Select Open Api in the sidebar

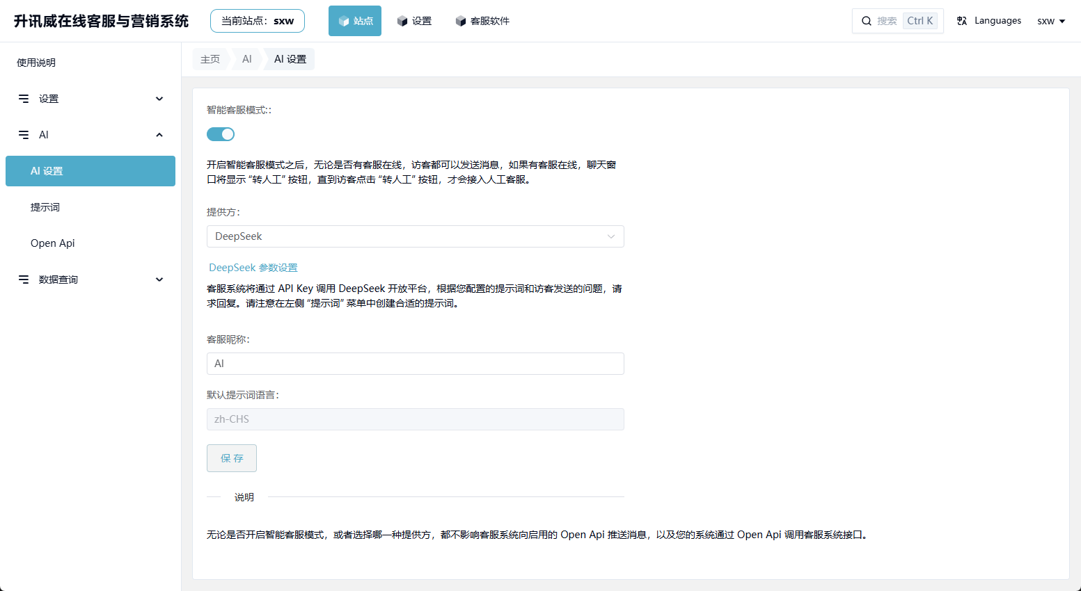coord(53,243)
